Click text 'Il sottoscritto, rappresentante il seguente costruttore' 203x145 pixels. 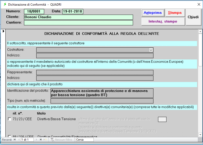coord(46,43)
